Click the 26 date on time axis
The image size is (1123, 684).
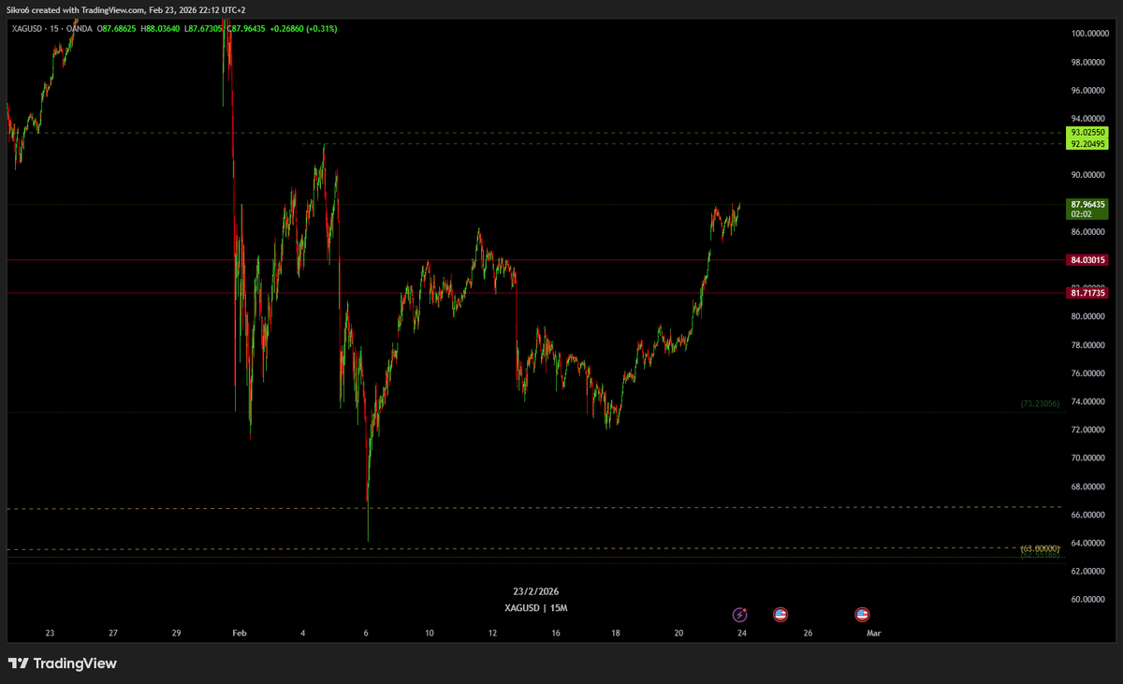(x=808, y=633)
